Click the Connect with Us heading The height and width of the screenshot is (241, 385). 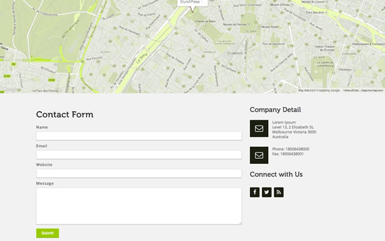(276, 174)
